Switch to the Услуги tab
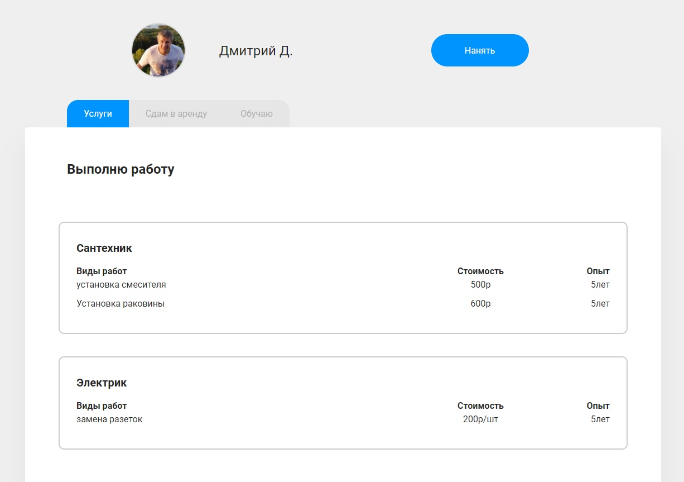684x482 pixels. (98, 114)
